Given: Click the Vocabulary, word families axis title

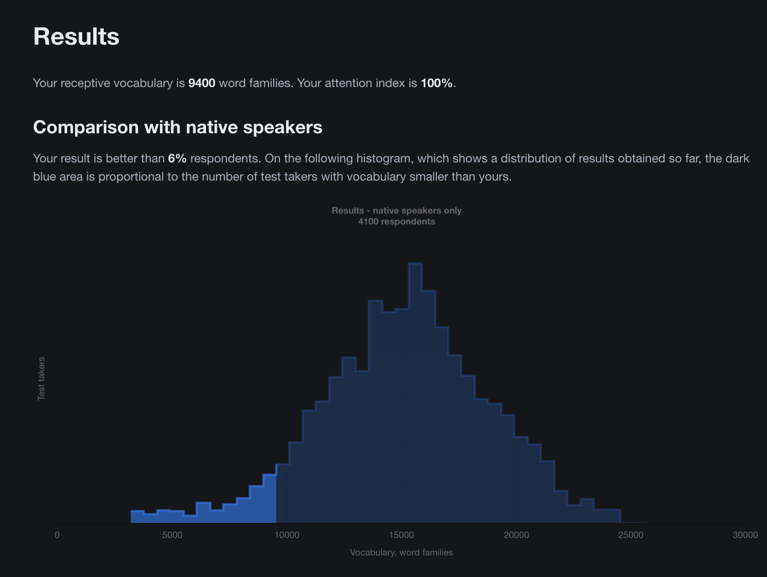Looking at the screenshot, I should 401,552.
